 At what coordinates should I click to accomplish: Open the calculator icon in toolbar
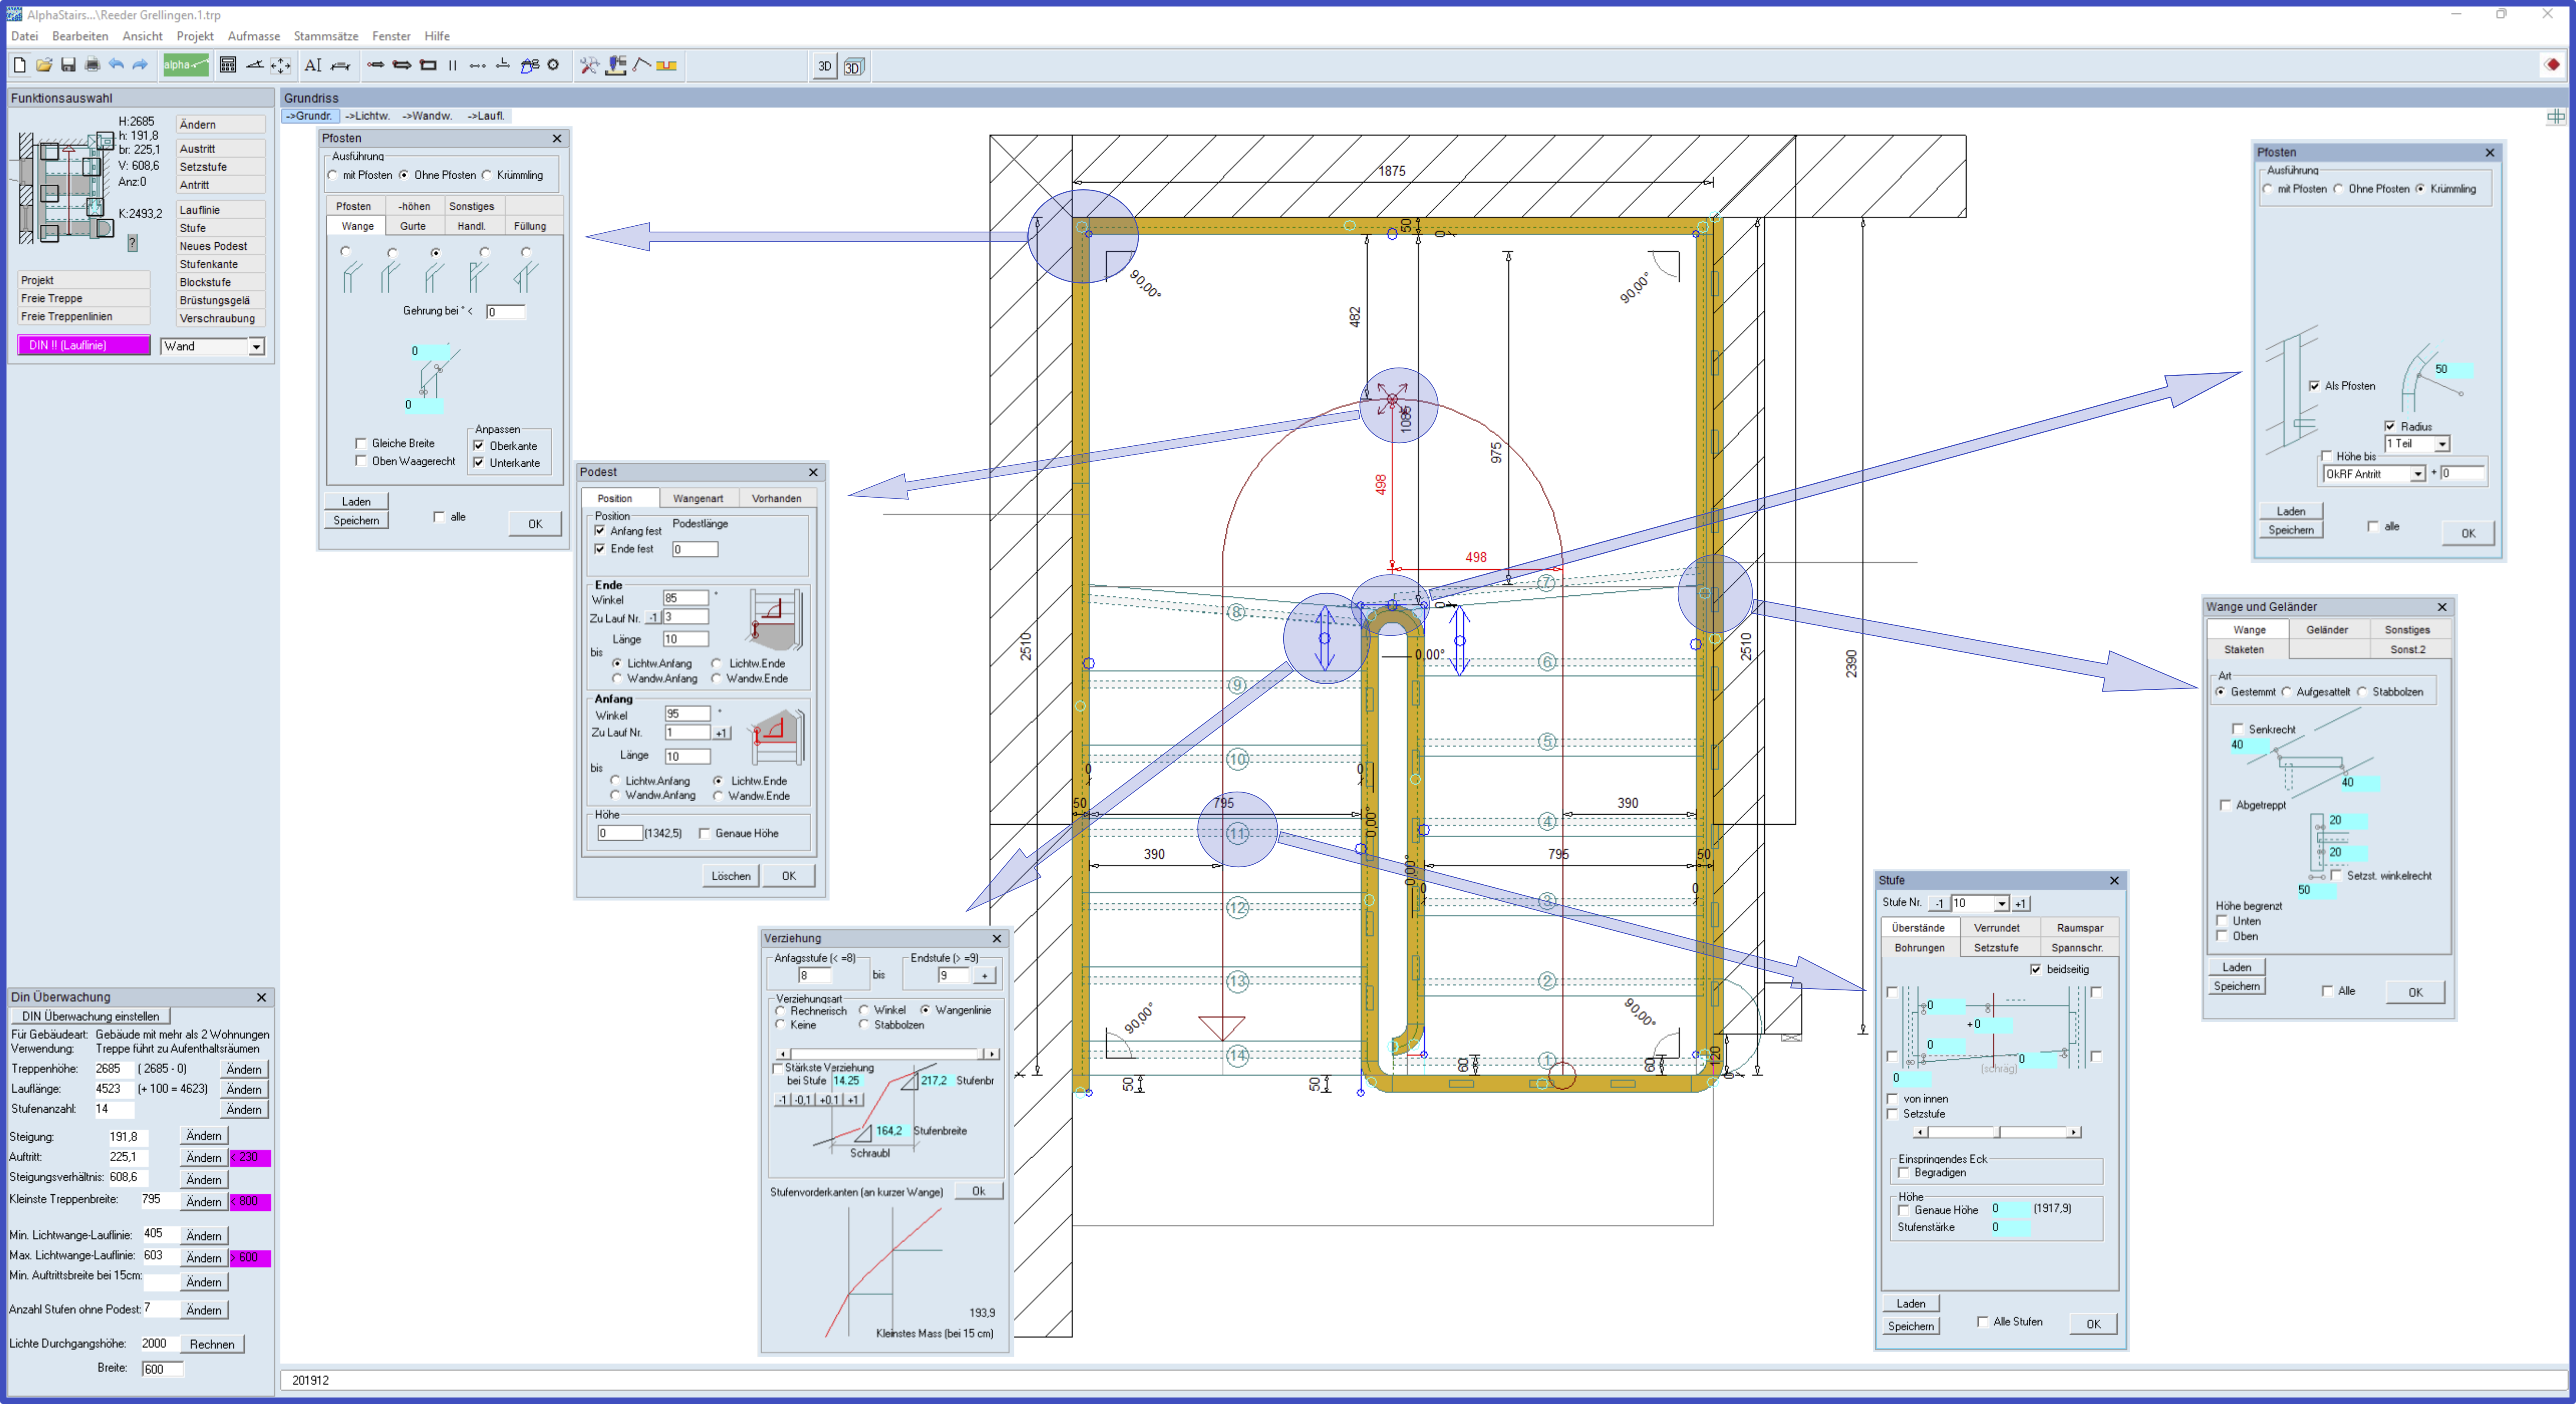coord(228,65)
